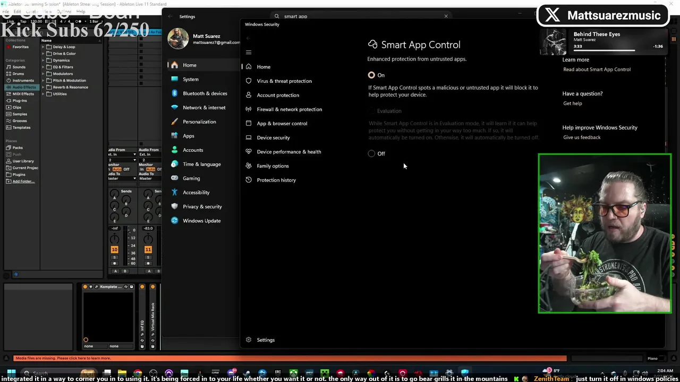The height and width of the screenshot is (382, 680).
Task: Select Drums category in Ableton browser
Action: [18, 74]
